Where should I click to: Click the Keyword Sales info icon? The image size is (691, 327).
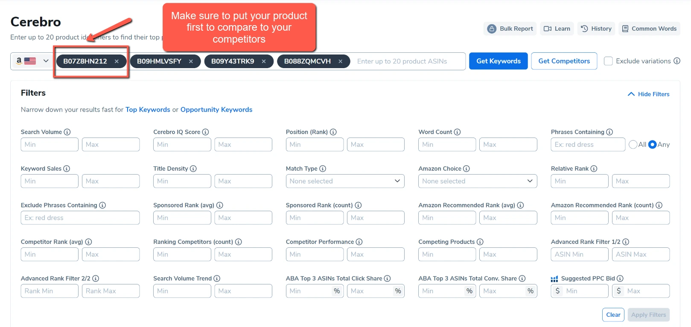(x=67, y=169)
